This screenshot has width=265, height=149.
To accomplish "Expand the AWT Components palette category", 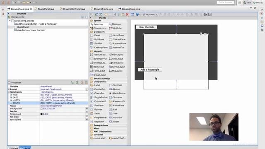I will click(x=102, y=132).
